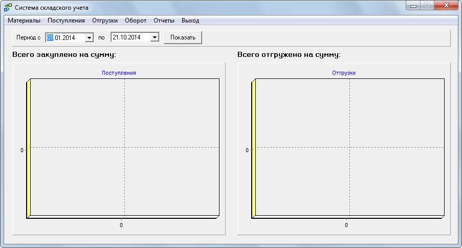Viewport: 462px width, 248px height.
Task: Click the Поступления chart title
Action: tap(119, 73)
